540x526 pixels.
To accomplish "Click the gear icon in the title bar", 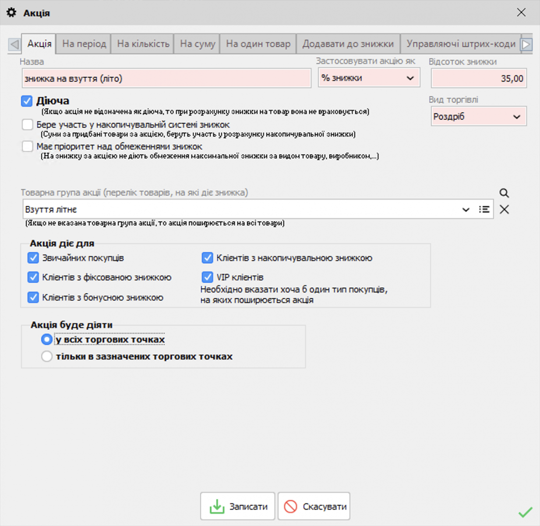I will coord(11,13).
